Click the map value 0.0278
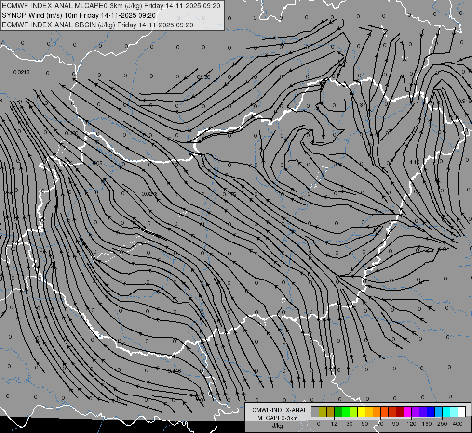Screen dimensions: 472x433 point(149,194)
